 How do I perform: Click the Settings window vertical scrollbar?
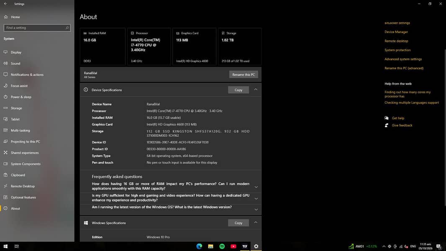click(x=445, y=128)
